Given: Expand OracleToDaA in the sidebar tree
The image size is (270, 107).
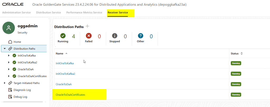Looking at the screenshot, I should [9, 69].
